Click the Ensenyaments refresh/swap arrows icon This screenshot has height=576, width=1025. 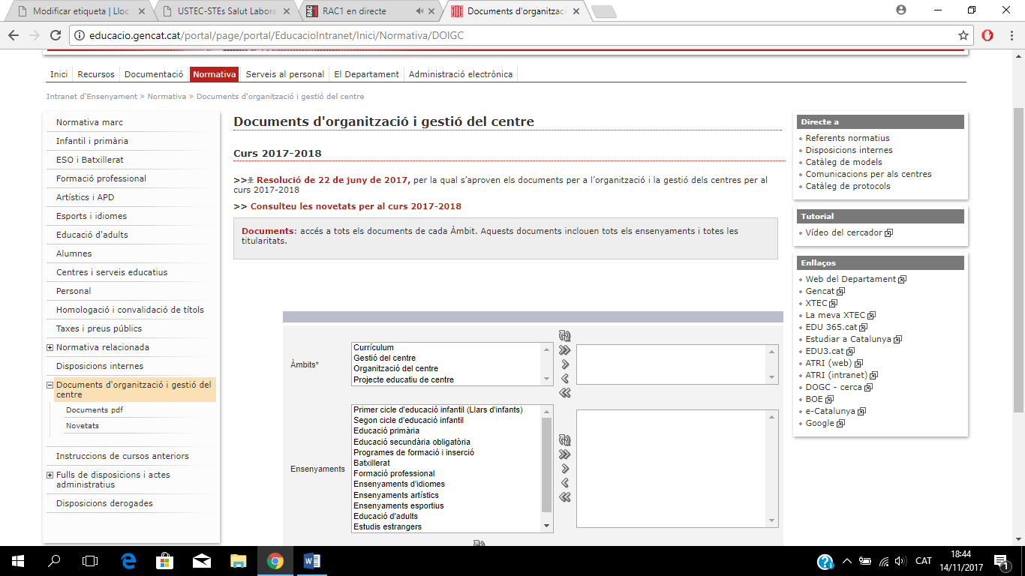tap(565, 440)
